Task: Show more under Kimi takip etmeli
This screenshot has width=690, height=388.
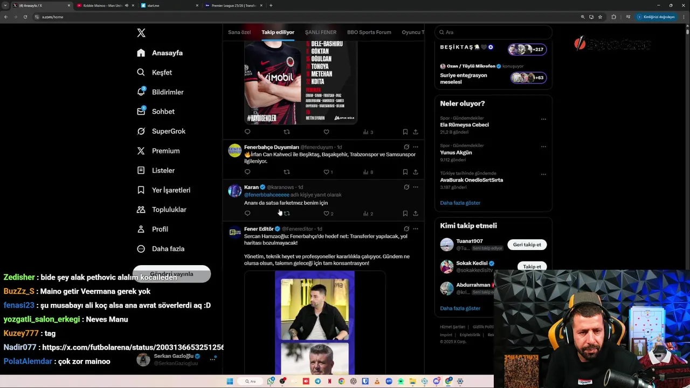Action: [460, 308]
